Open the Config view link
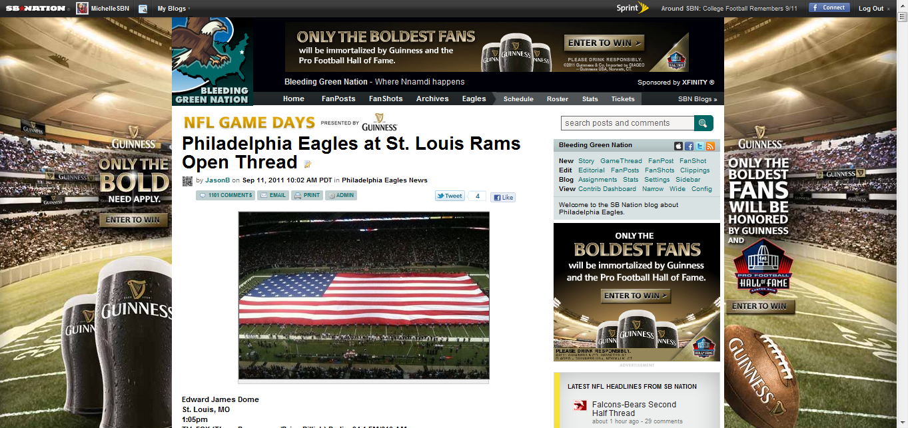 click(701, 189)
